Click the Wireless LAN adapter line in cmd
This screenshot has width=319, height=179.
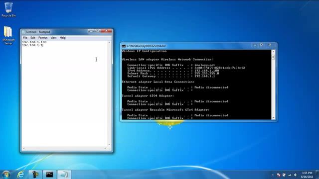(167, 60)
